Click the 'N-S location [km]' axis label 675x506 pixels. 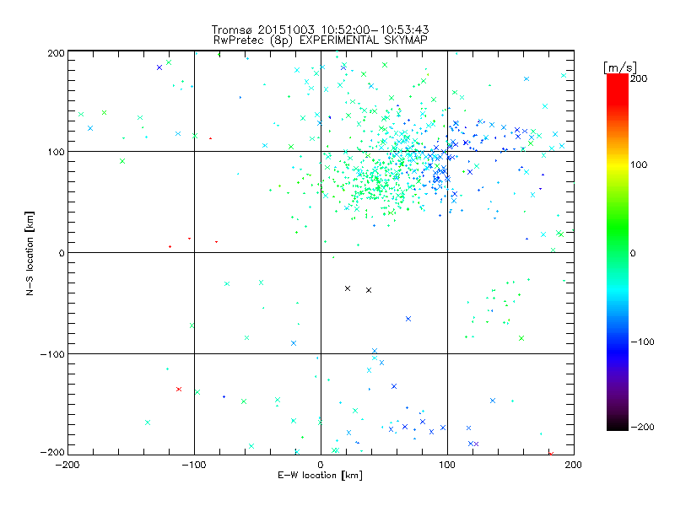tap(30, 254)
